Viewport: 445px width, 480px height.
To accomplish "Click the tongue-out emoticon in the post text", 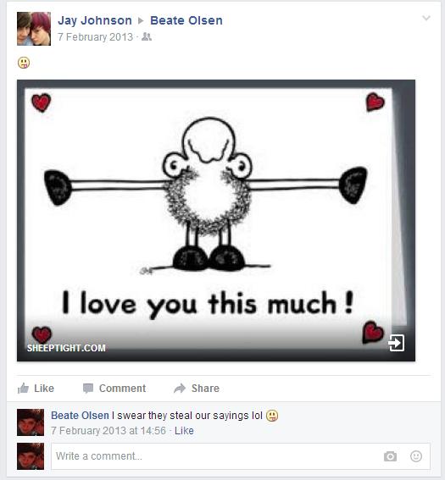I will point(24,63).
